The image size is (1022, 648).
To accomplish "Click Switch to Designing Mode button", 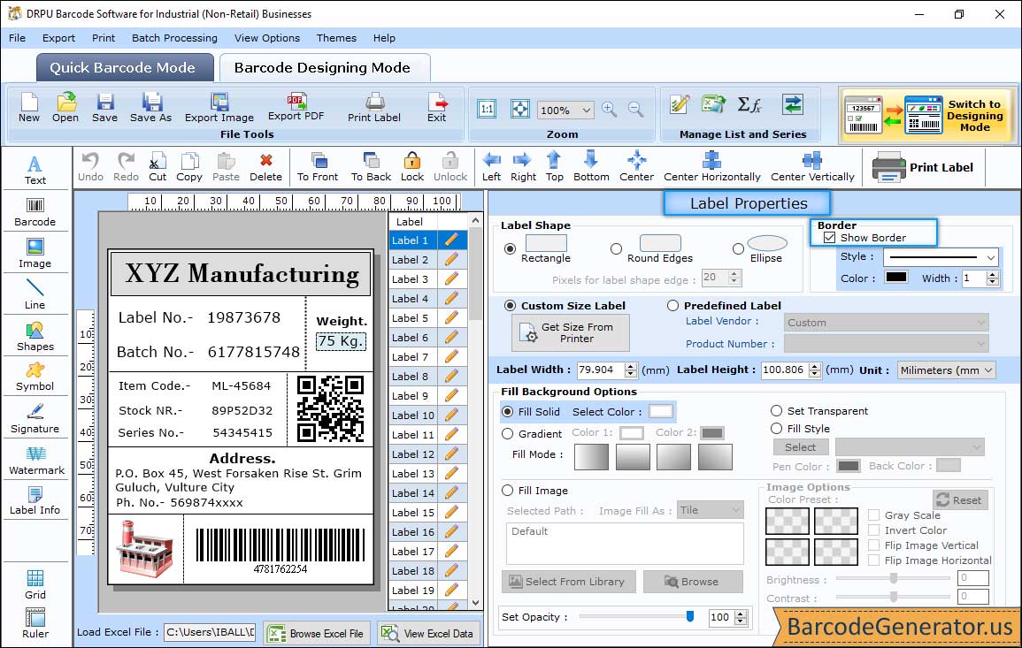I will [x=926, y=116].
